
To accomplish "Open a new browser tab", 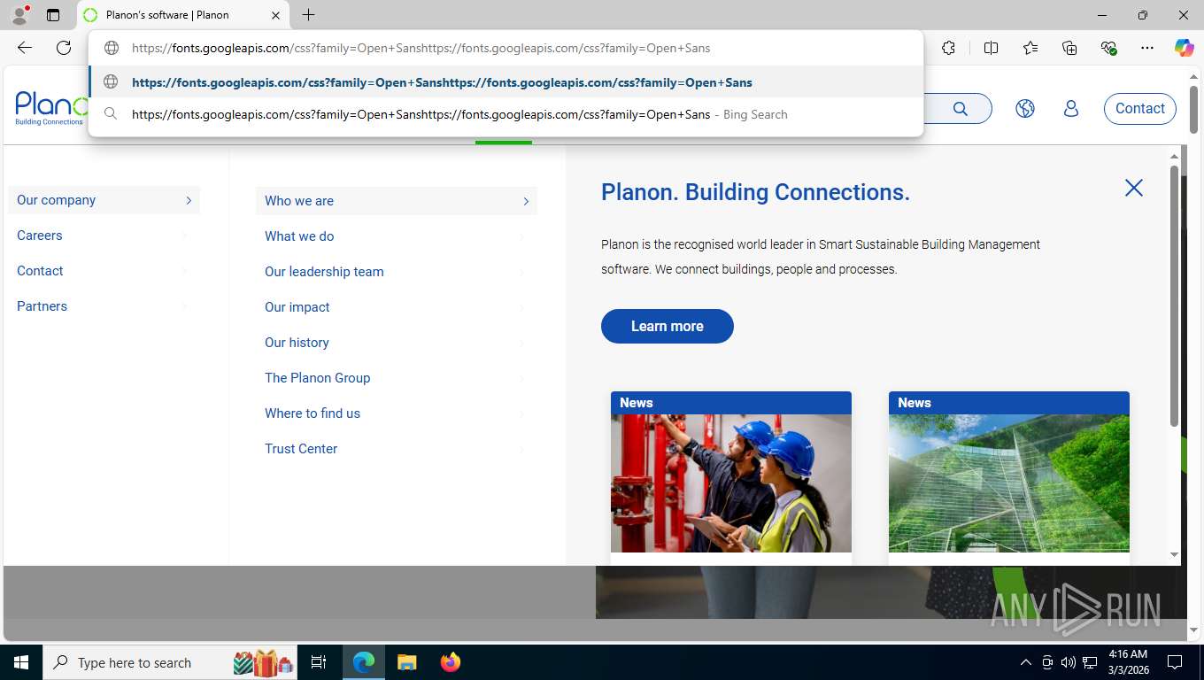I will tap(308, 15).
